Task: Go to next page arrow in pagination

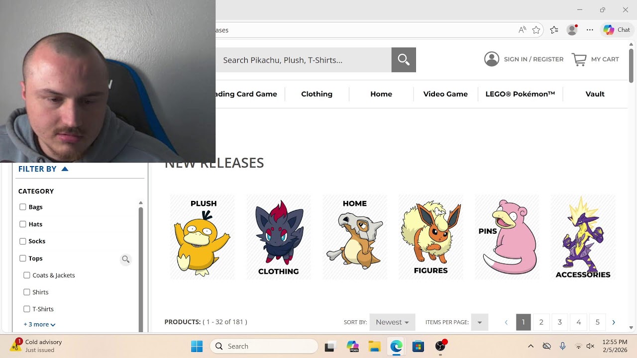Action: (x=614, y=322)
